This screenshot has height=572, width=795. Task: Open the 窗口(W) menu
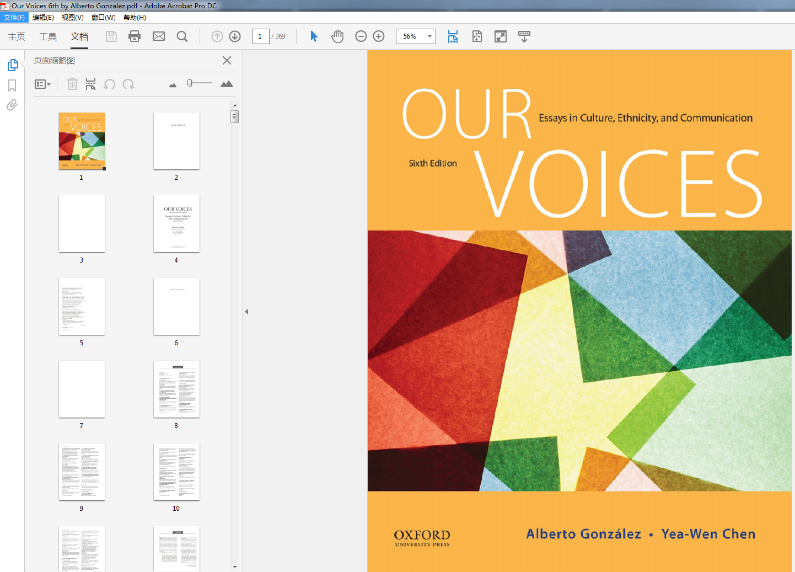(104, 18)
